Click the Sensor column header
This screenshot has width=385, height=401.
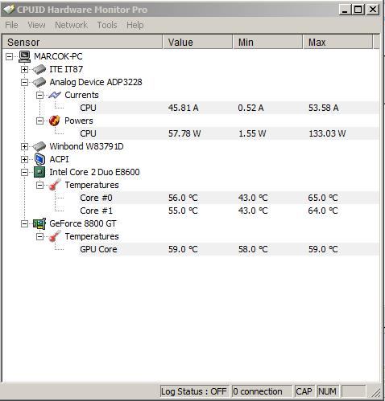82,43
